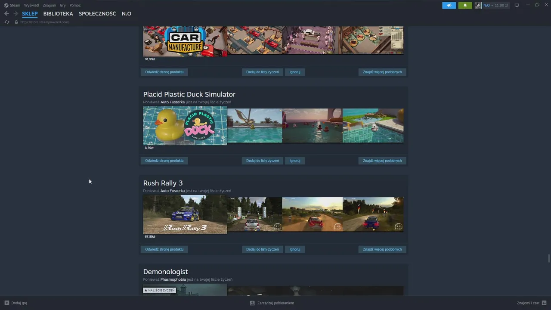The width and height of the screenshot is (551, 310).
Task: View the duck pool palm tree screenshot
Action: (x=254, y=126)
